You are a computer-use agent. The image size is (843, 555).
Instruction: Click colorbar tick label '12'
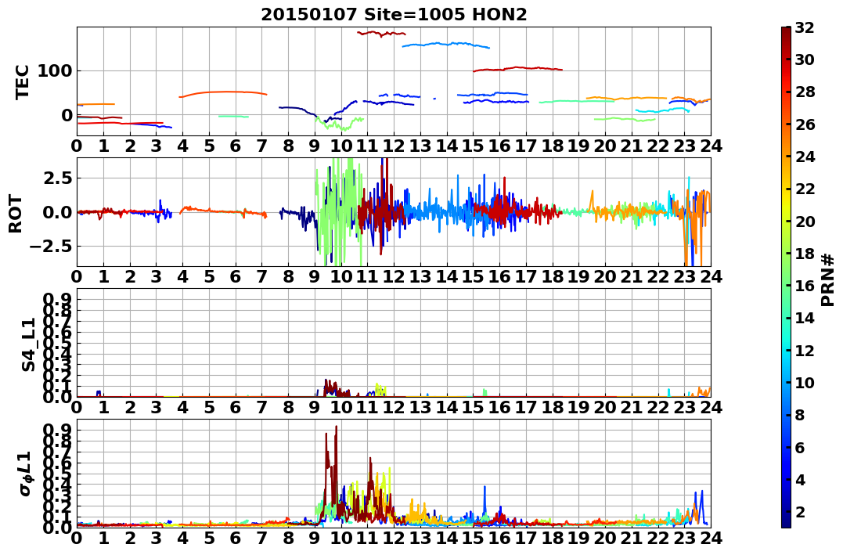[x=805, y=350]
